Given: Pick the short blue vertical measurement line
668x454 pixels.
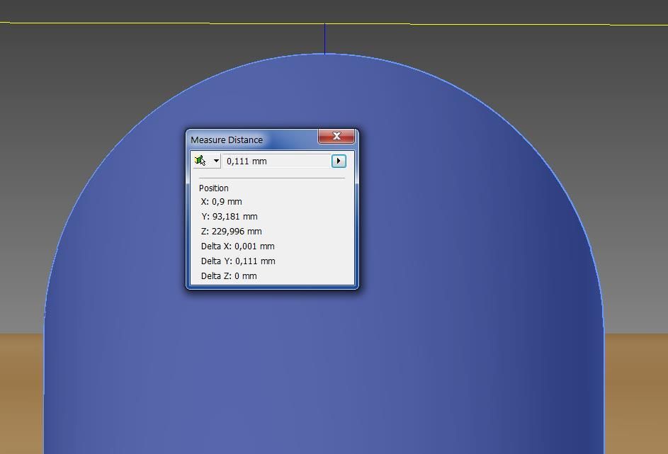Looking at the screenshot, I should click(x=325, y=39).
